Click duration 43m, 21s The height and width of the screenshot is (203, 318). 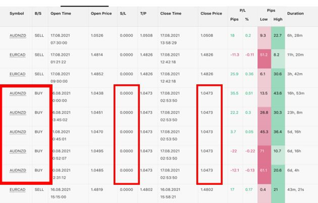point(295,190)
